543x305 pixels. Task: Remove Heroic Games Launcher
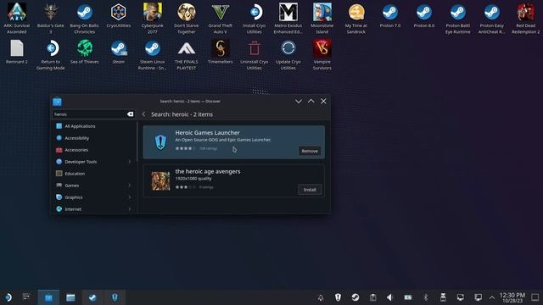(x=310, y=151)
